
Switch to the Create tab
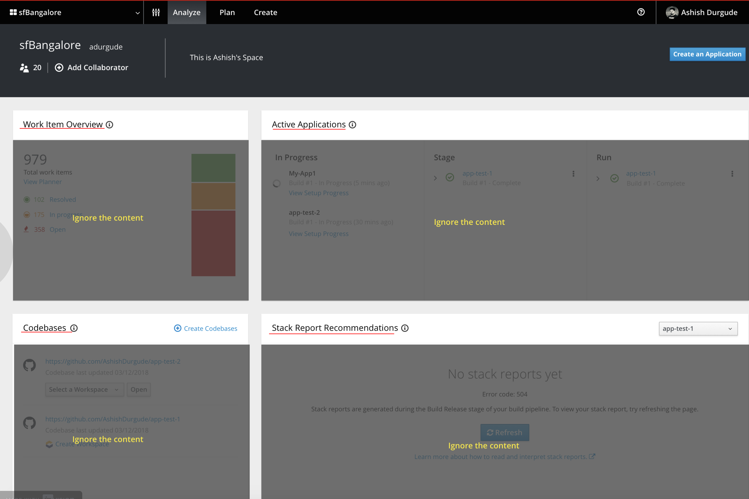pyautogui.click(x=265, y=12)
